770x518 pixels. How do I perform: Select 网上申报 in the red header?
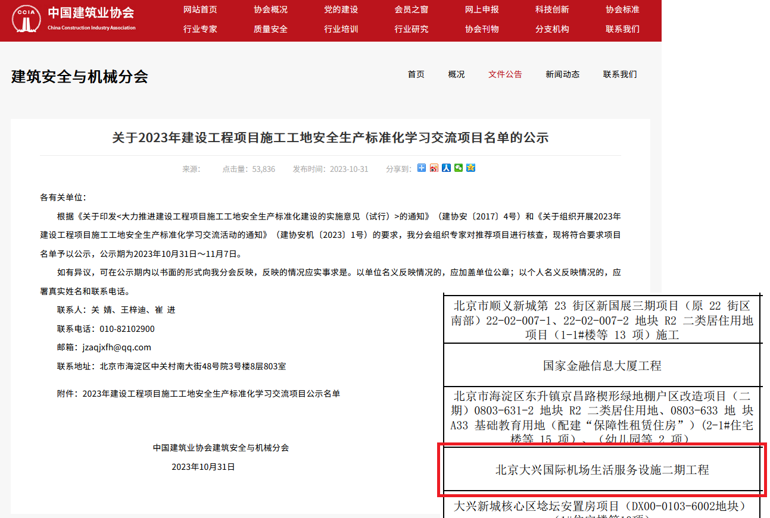coord(482,10)
